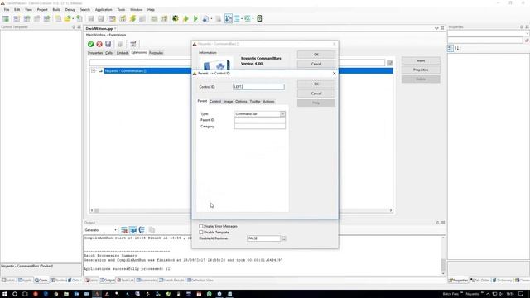Click the second green play icon in toolbar

pos(195,18)
